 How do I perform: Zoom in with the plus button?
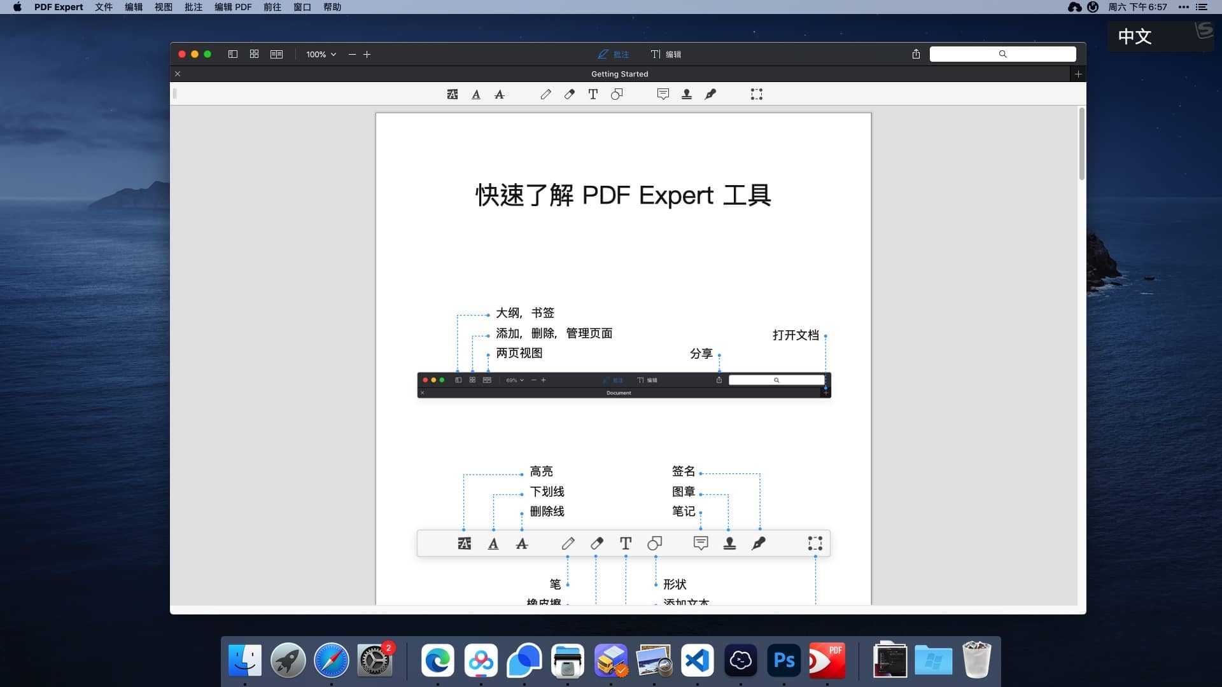point(367,54)
